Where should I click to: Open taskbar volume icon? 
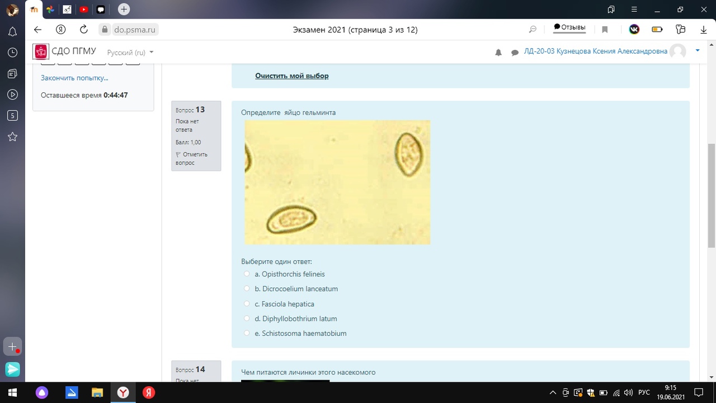(x=628, y=392)
